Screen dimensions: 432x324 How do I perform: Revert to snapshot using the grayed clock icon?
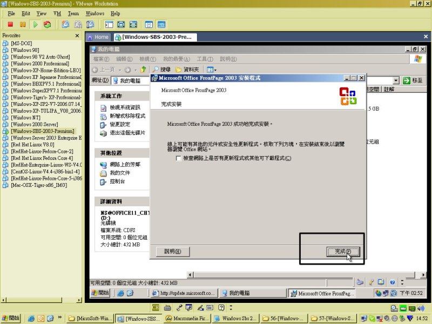(78, 24)
